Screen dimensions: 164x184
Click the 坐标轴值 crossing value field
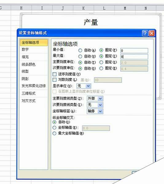(x=96, y=128)
